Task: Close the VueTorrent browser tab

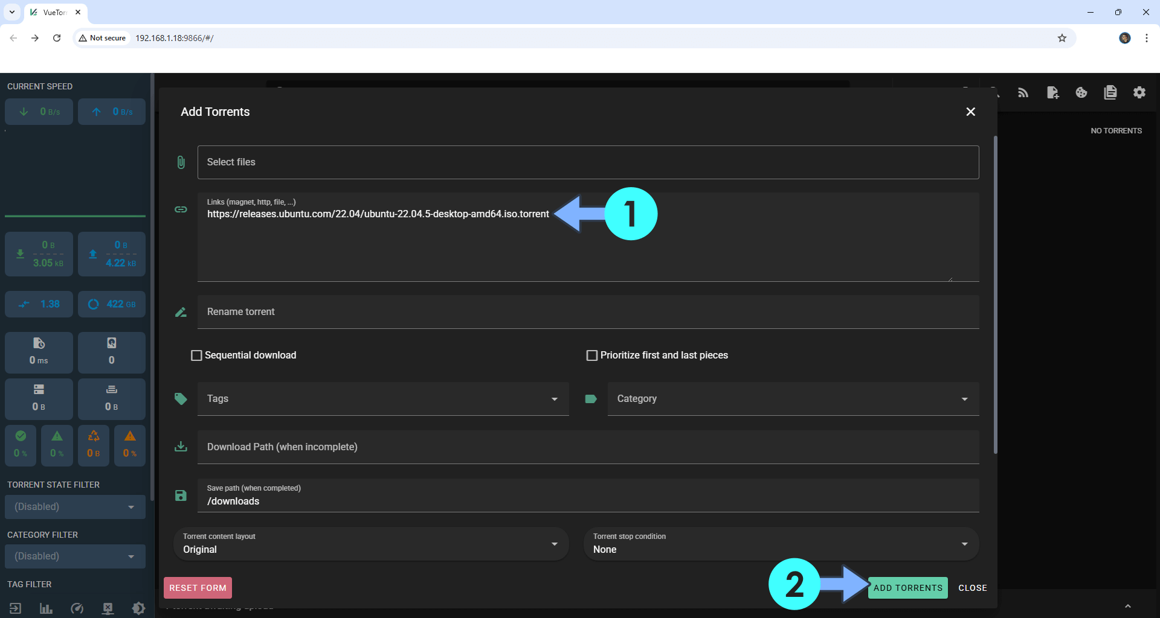Action: (x=78, y=12)
